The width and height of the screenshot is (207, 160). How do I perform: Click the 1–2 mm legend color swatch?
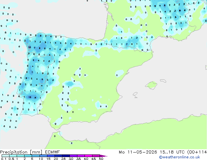pos(21,156)
